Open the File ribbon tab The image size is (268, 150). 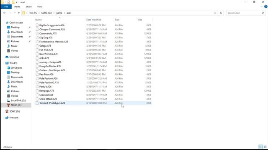6,7
